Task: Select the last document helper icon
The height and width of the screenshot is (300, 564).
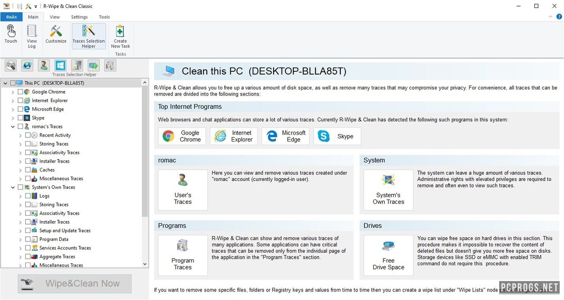Action: click(110, 65)
